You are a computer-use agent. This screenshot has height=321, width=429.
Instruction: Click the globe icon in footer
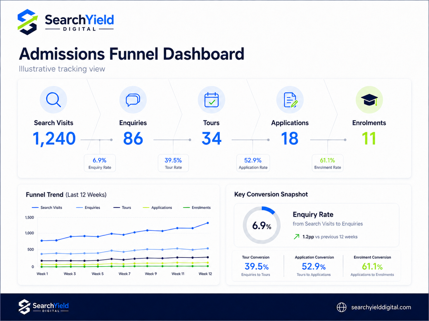point(342,307)
